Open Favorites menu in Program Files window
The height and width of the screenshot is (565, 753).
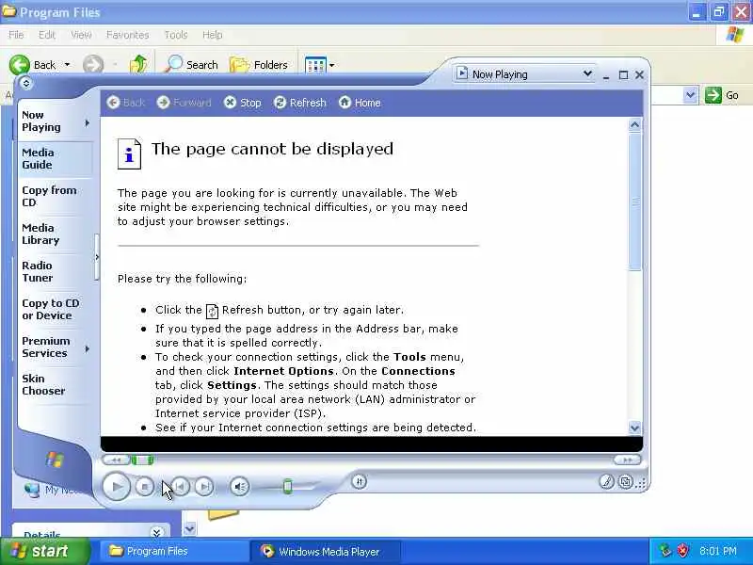click(127, 35)
